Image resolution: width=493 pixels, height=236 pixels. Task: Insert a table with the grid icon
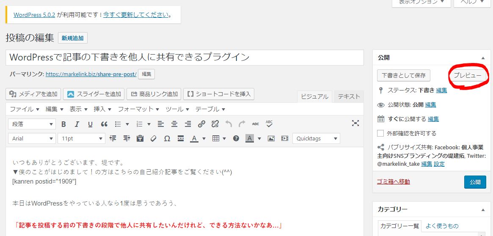(x=216, y=138)
